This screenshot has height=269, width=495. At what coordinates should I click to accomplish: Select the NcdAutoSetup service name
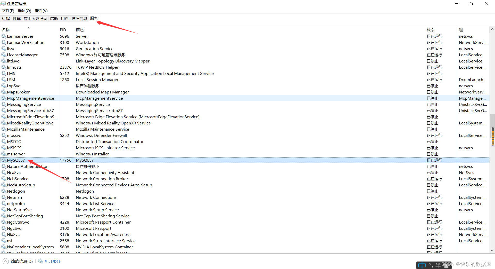click(x=21, y=185)
